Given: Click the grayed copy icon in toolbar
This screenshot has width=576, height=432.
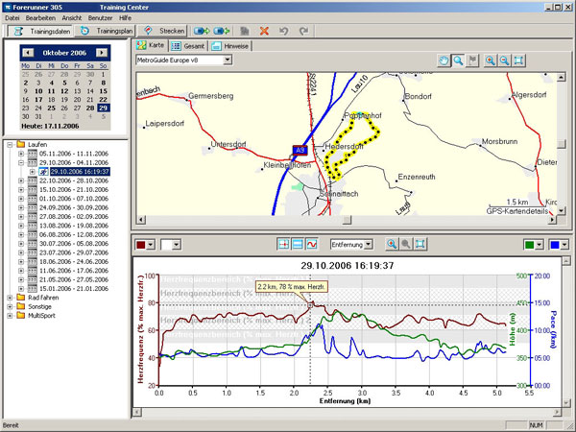Looking at the screenshot, I should click(244, 32).
